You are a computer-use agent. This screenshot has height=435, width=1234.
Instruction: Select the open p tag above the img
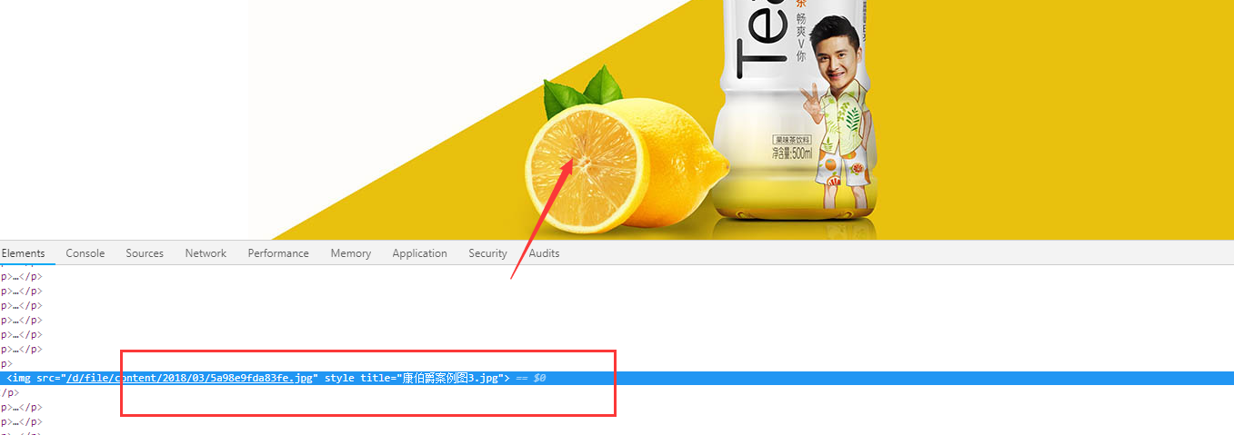[5, 363]
